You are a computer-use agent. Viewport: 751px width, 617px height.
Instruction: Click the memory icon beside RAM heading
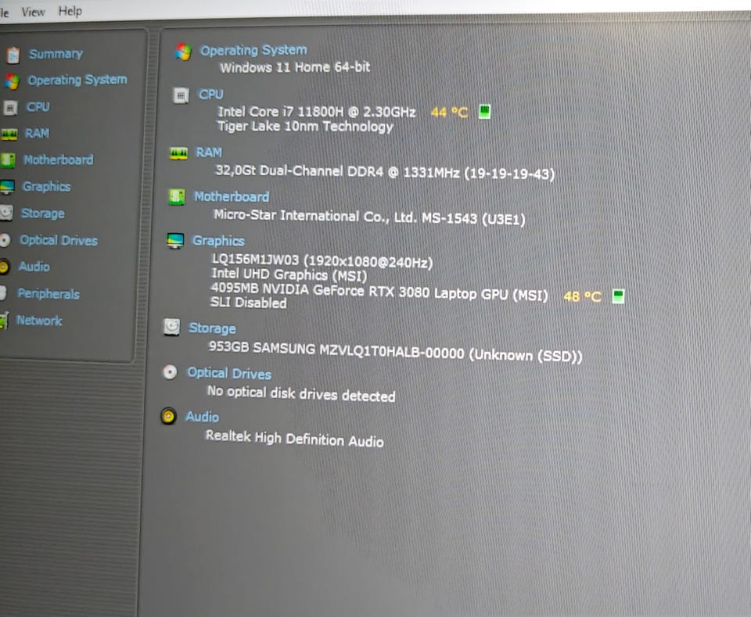coord(178,153)
